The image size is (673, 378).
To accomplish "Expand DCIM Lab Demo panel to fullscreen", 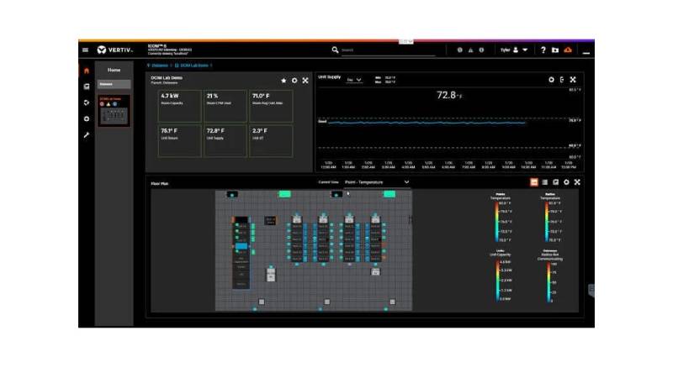I will 305,81.
